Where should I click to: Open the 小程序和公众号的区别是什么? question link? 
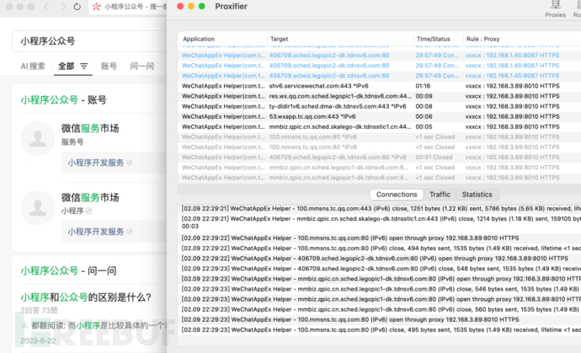click(x=86, y=297)
